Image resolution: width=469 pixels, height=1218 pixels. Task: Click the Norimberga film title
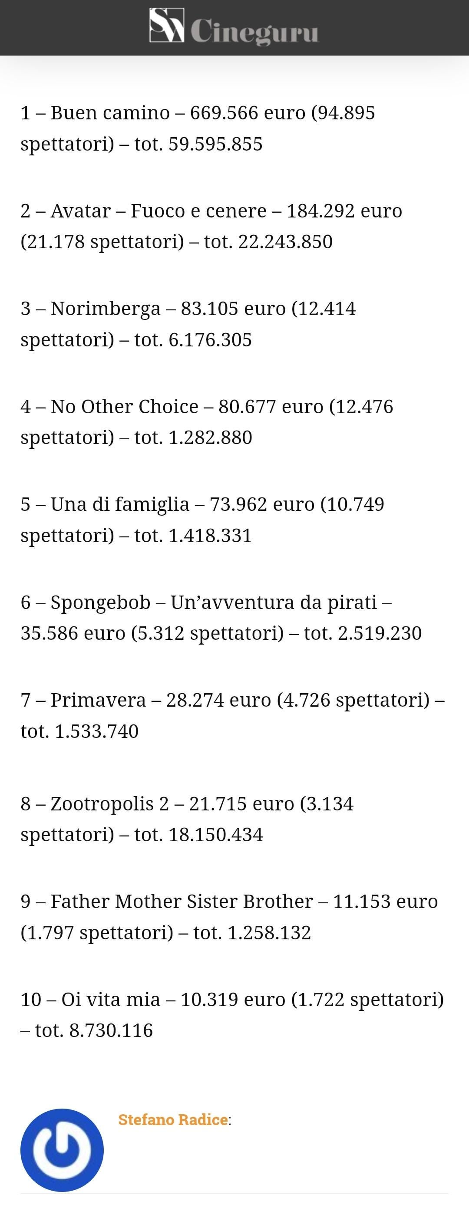coord(106,308)
